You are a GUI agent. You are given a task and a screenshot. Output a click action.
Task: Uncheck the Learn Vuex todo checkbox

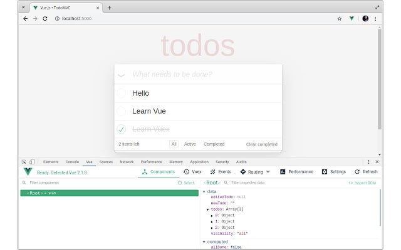121,129
